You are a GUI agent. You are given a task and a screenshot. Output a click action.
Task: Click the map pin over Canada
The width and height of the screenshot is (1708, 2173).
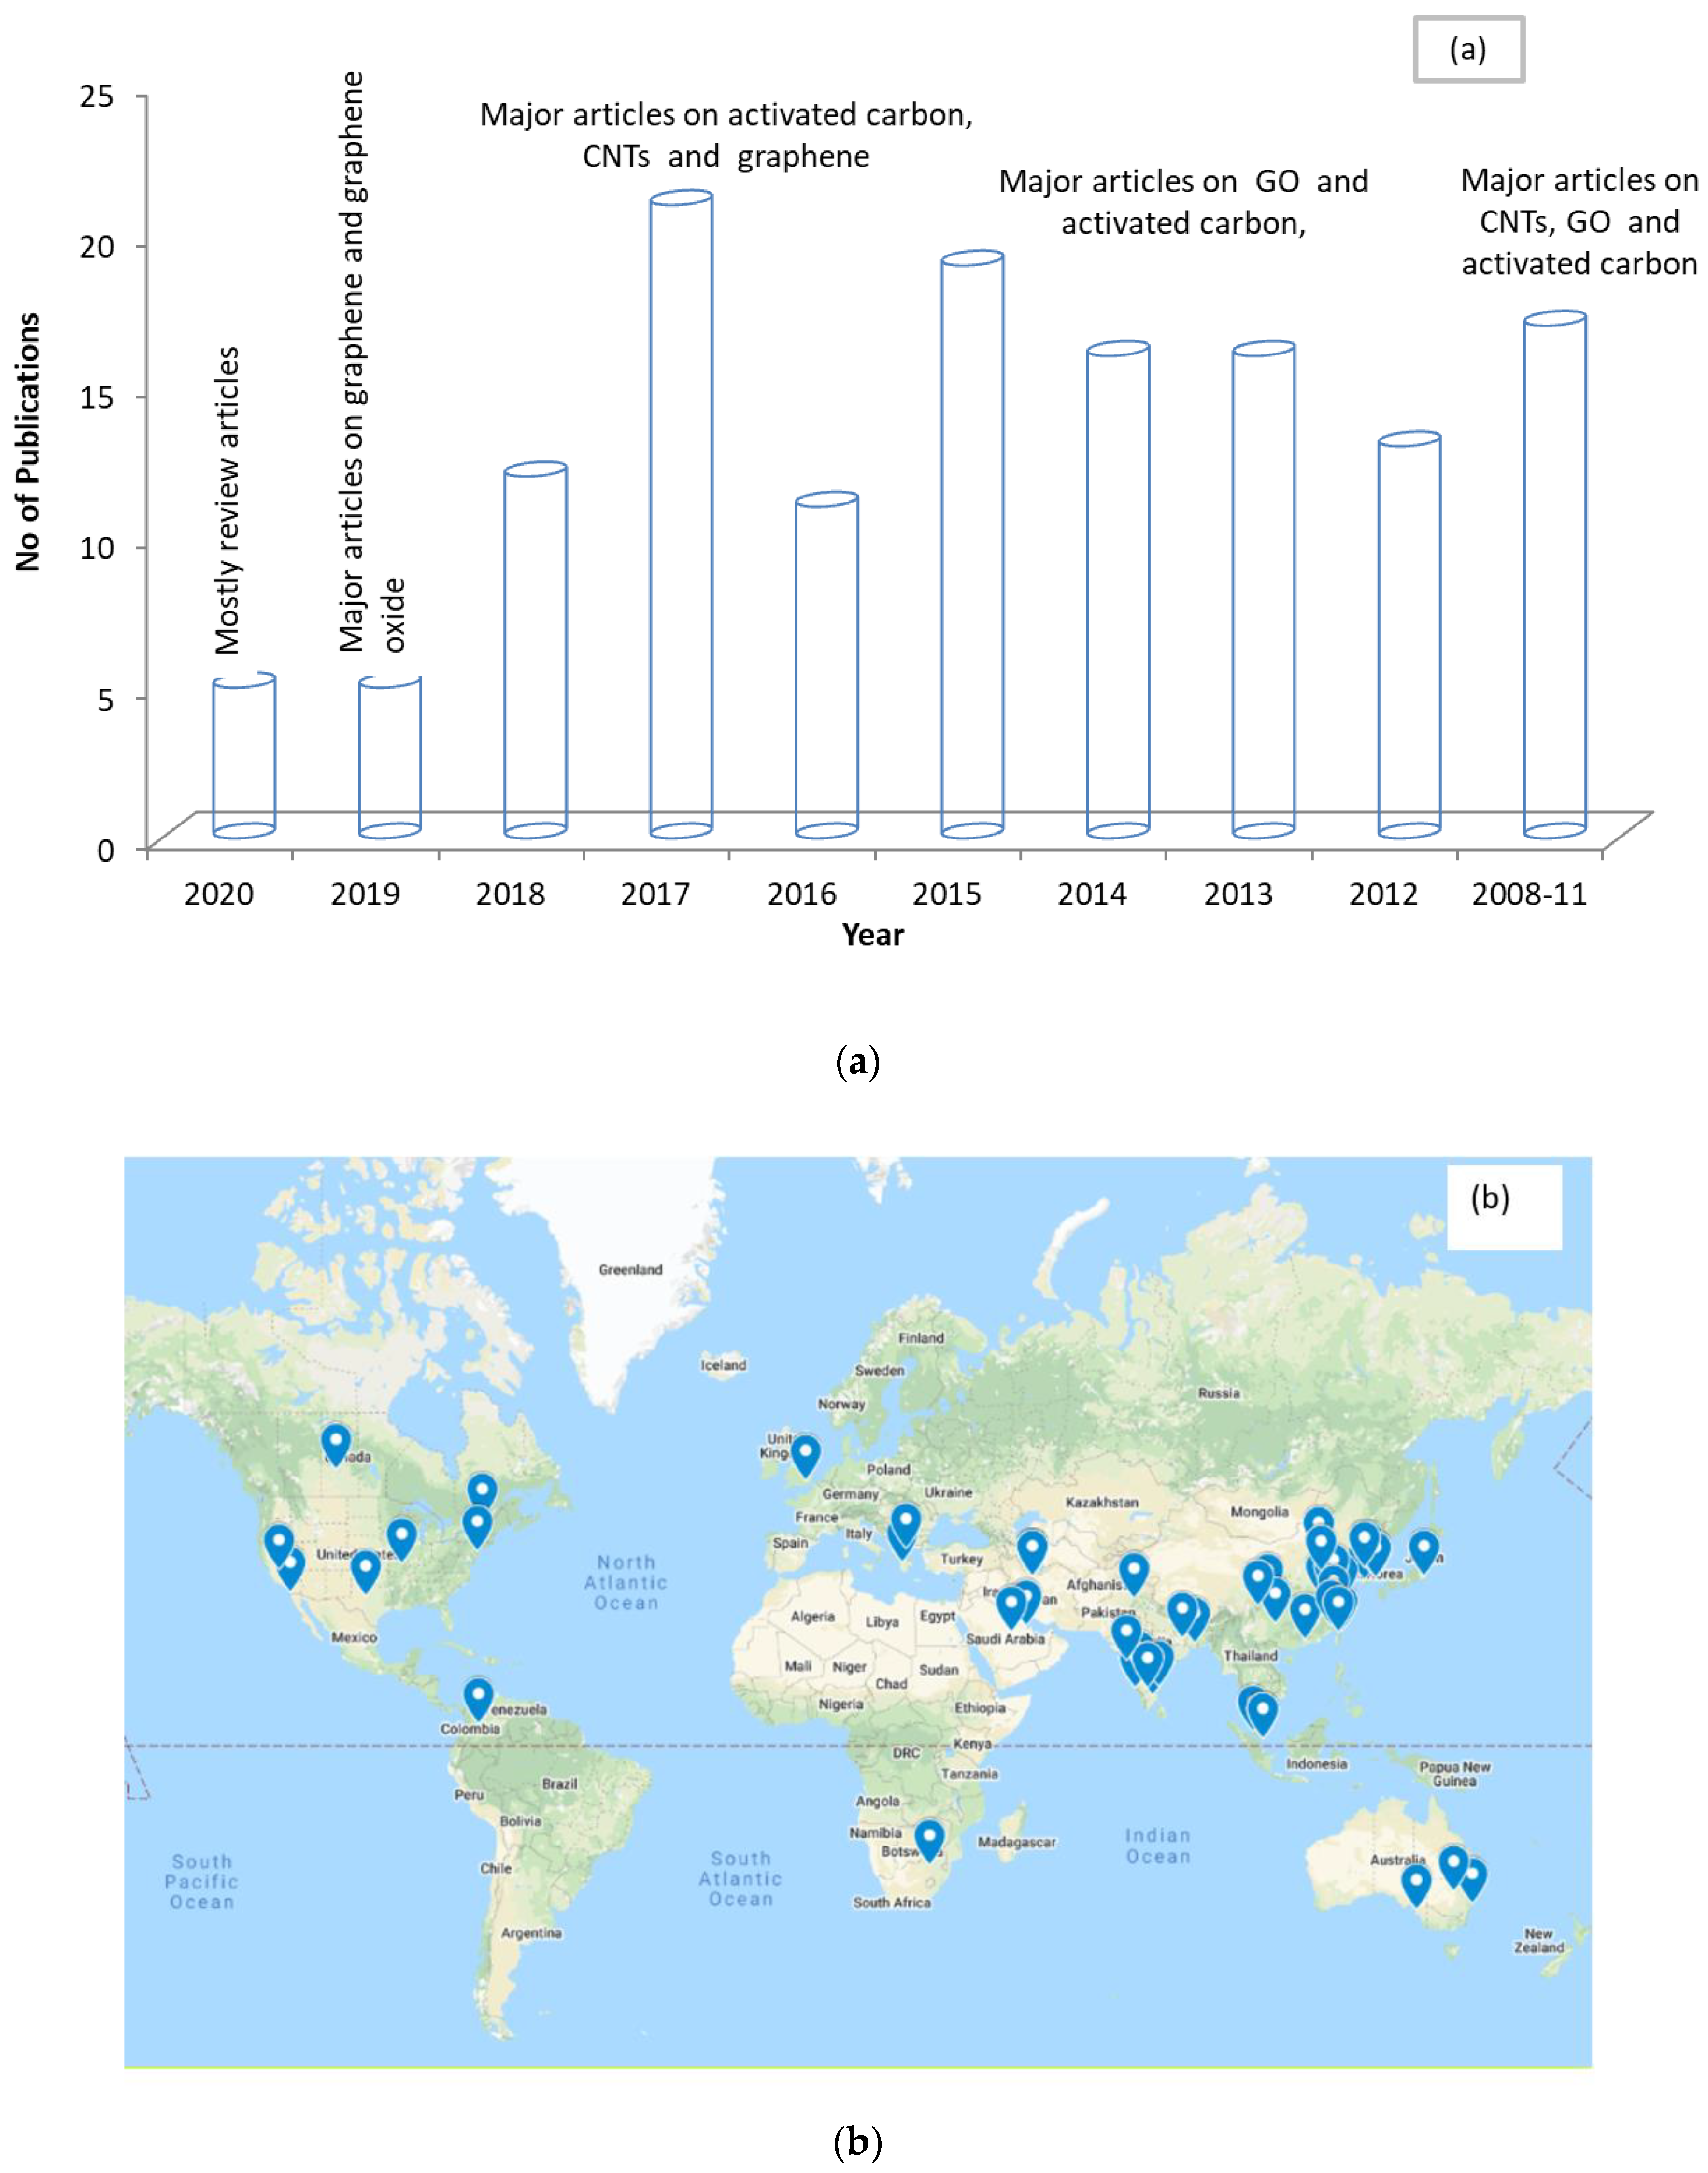click(x=336, y=1444)
